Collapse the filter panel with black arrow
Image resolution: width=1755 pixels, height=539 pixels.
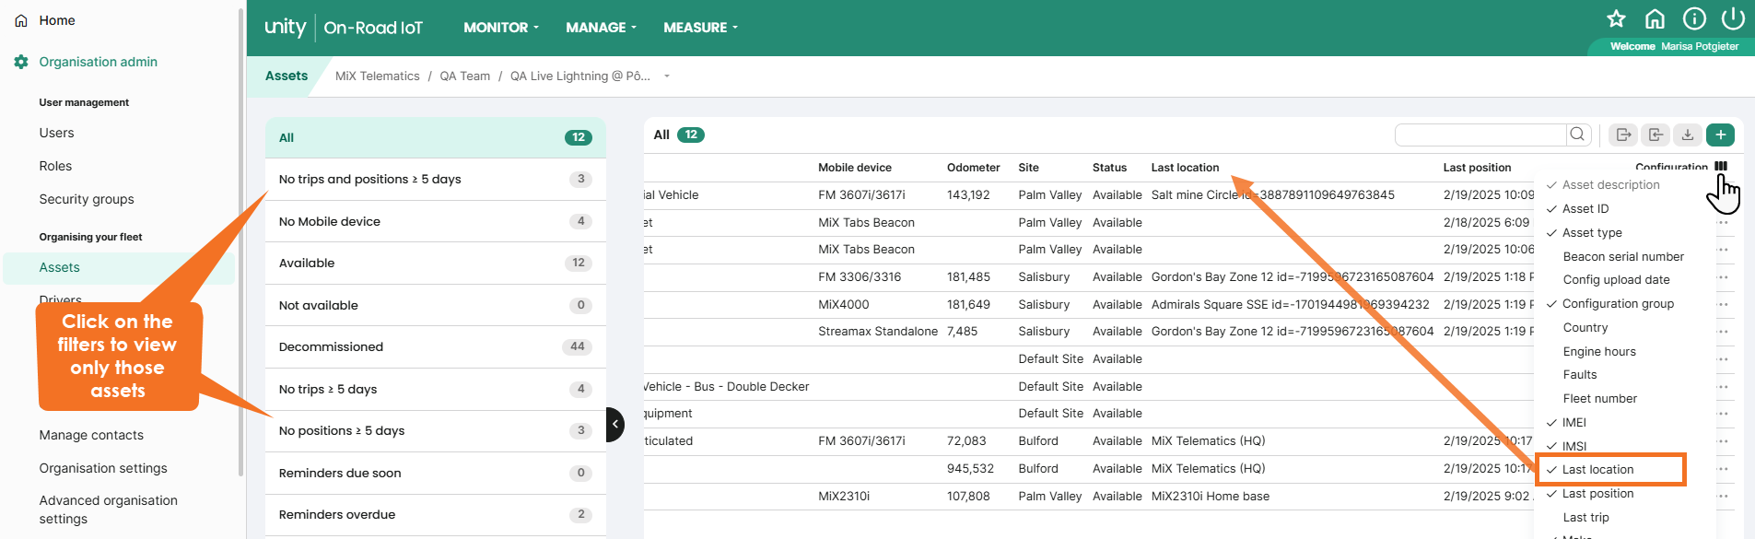[x=615, y=425]
